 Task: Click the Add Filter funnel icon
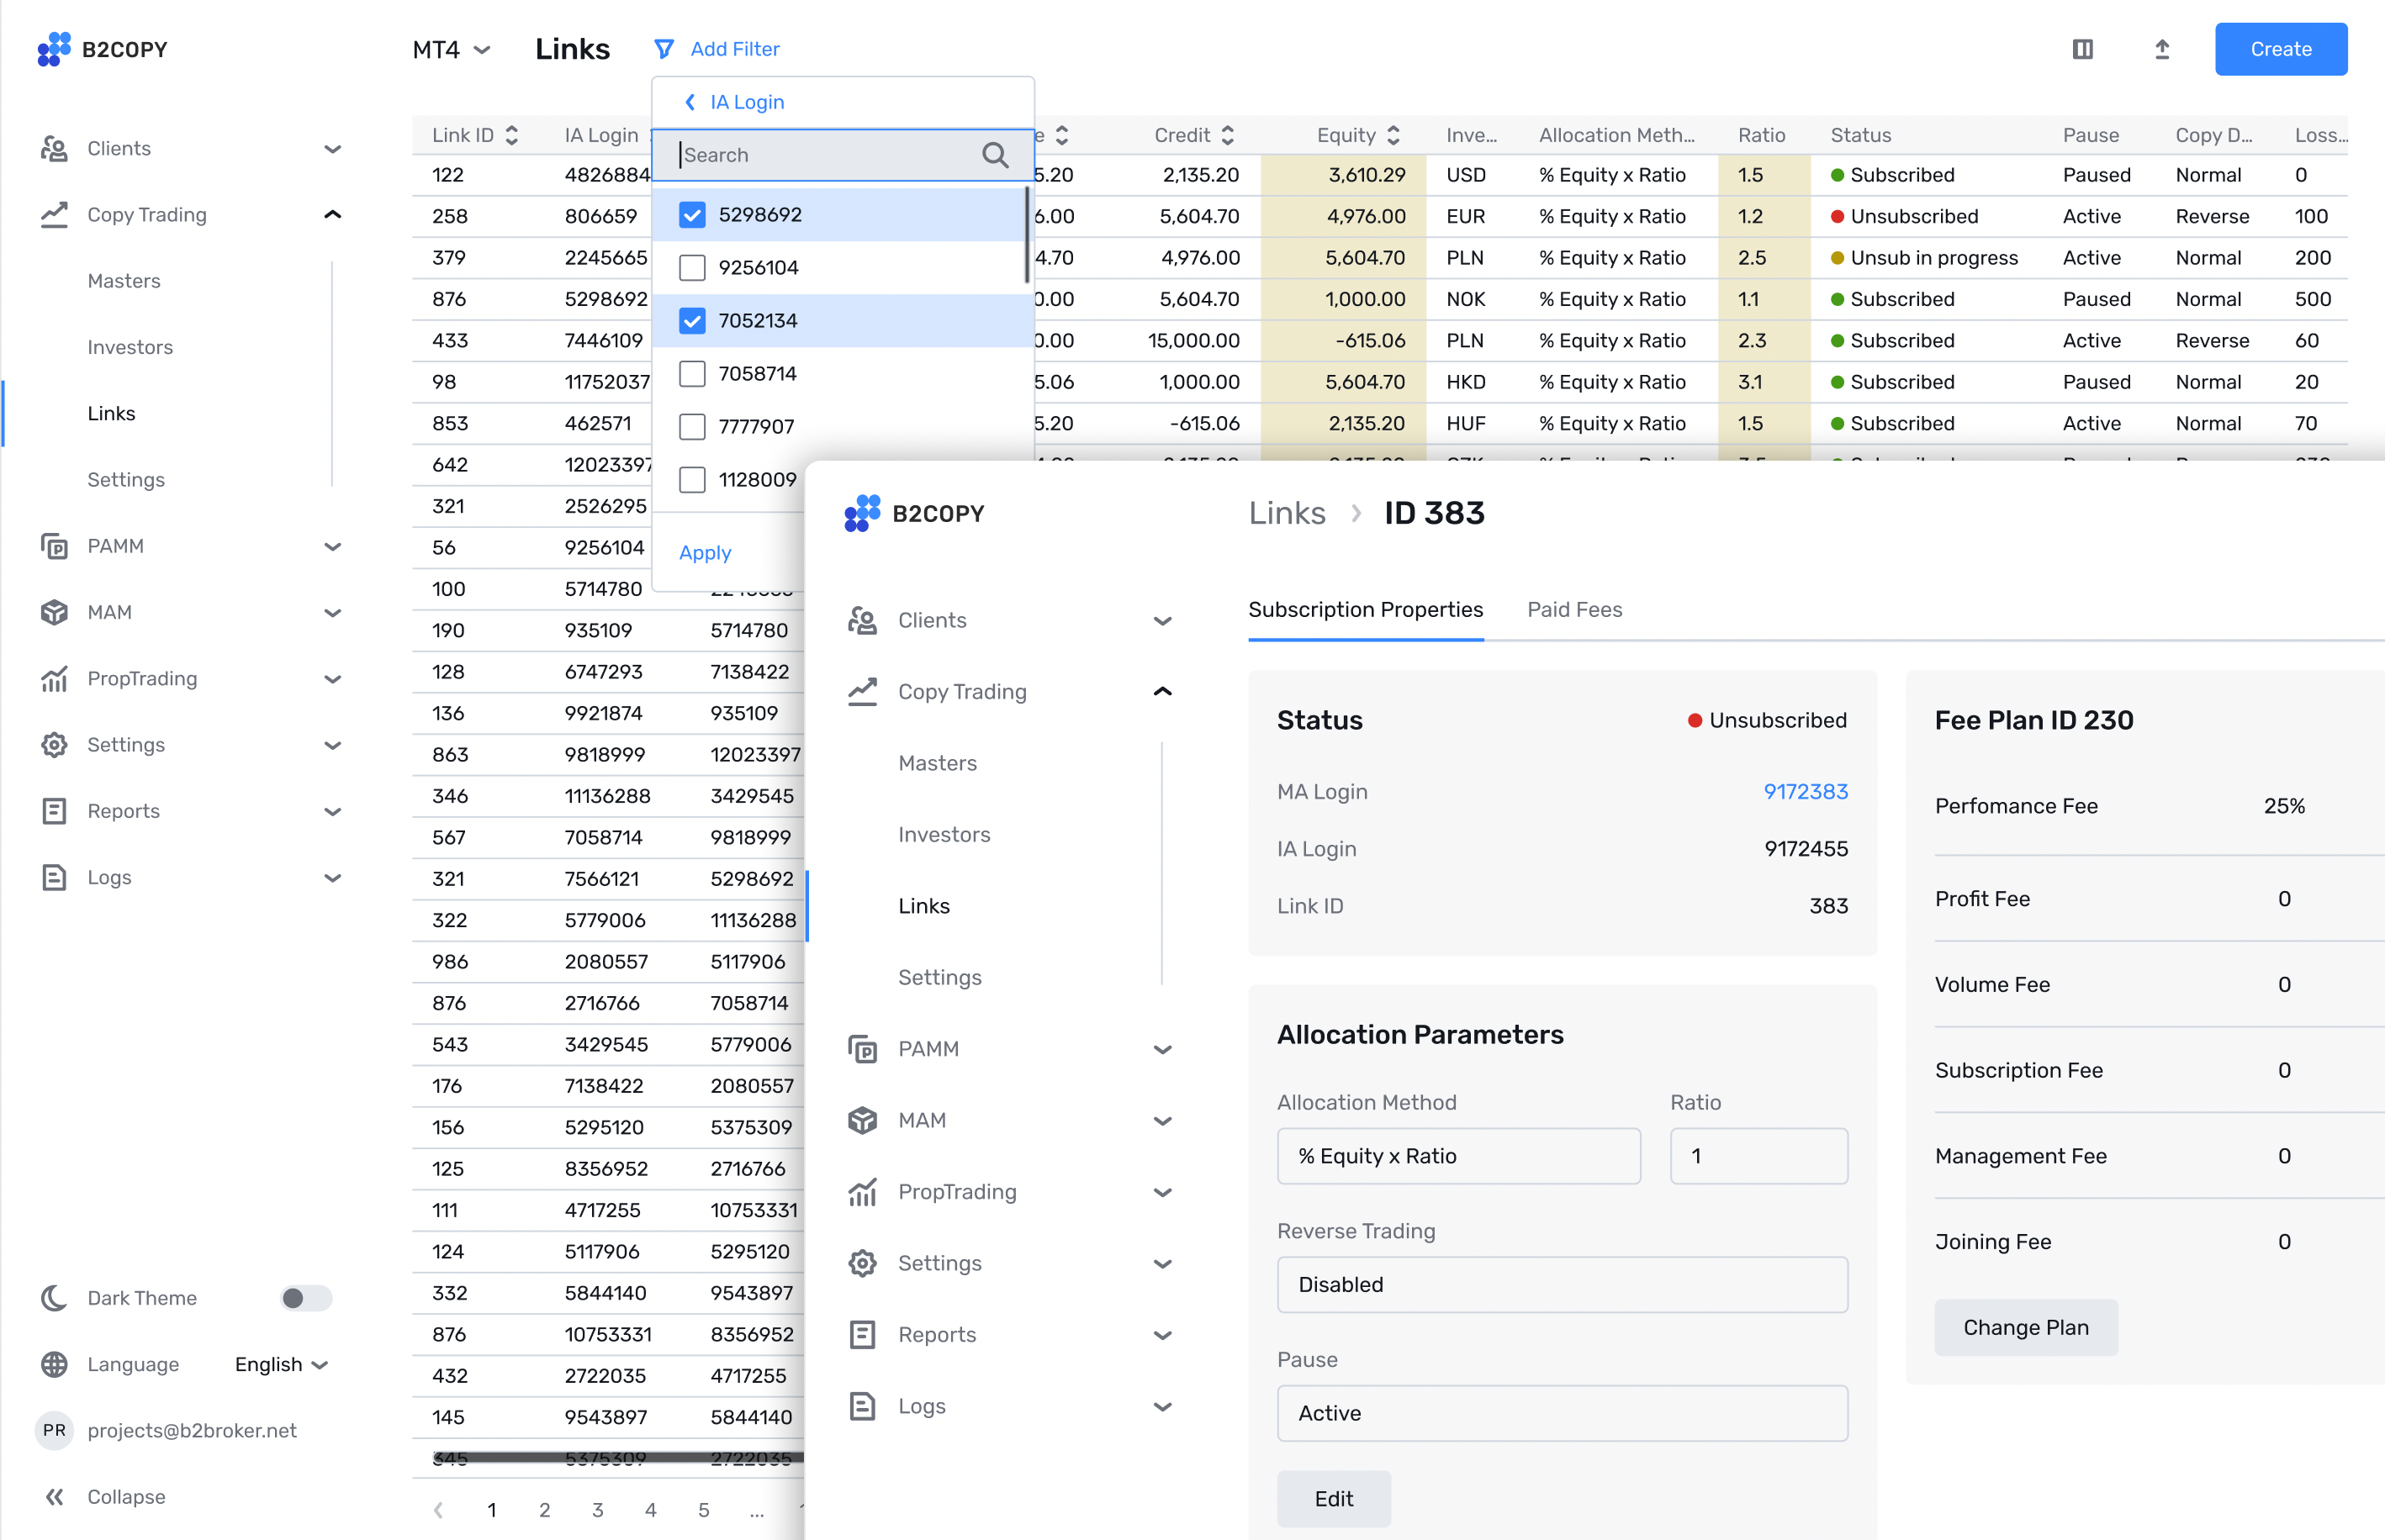[664, 49]
